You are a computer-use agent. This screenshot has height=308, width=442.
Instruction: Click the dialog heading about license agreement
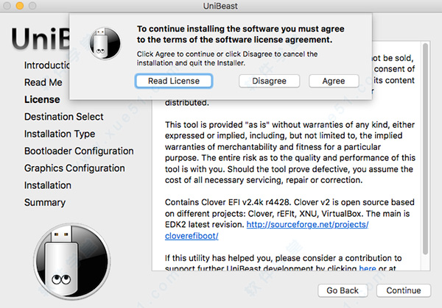pyautogui.click(x=240, y=35)
